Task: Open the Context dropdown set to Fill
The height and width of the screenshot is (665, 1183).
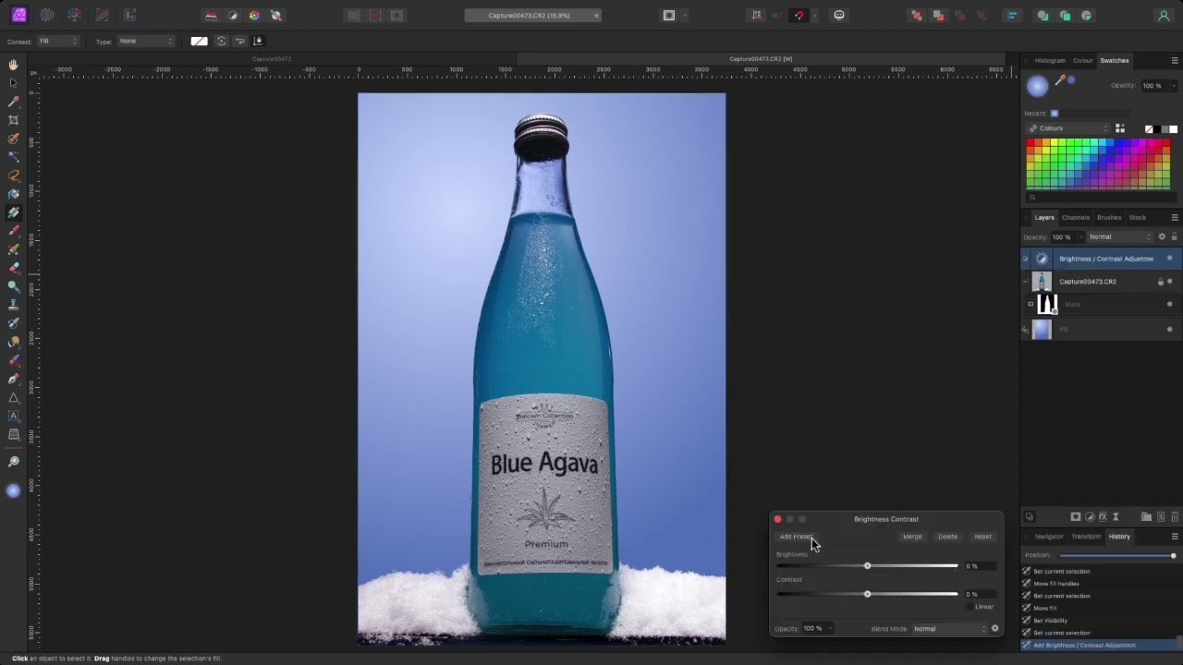Action: coord(57,41)
